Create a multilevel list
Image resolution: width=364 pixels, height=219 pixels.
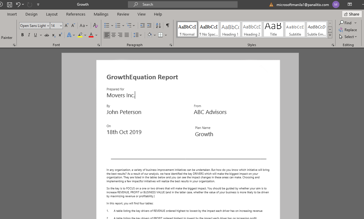[x=129, y=26]
